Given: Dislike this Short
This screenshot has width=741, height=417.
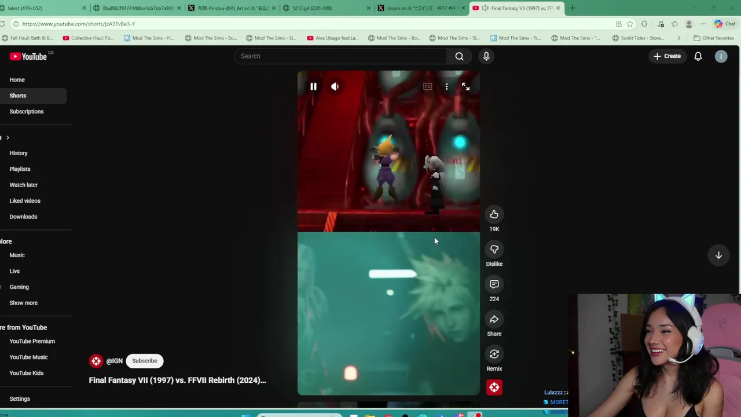Looking at the screenshot, I should pos(494,249).
